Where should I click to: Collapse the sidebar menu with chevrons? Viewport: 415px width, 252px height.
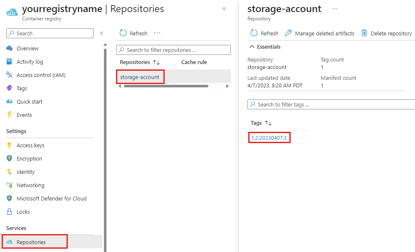click(101, 33)
